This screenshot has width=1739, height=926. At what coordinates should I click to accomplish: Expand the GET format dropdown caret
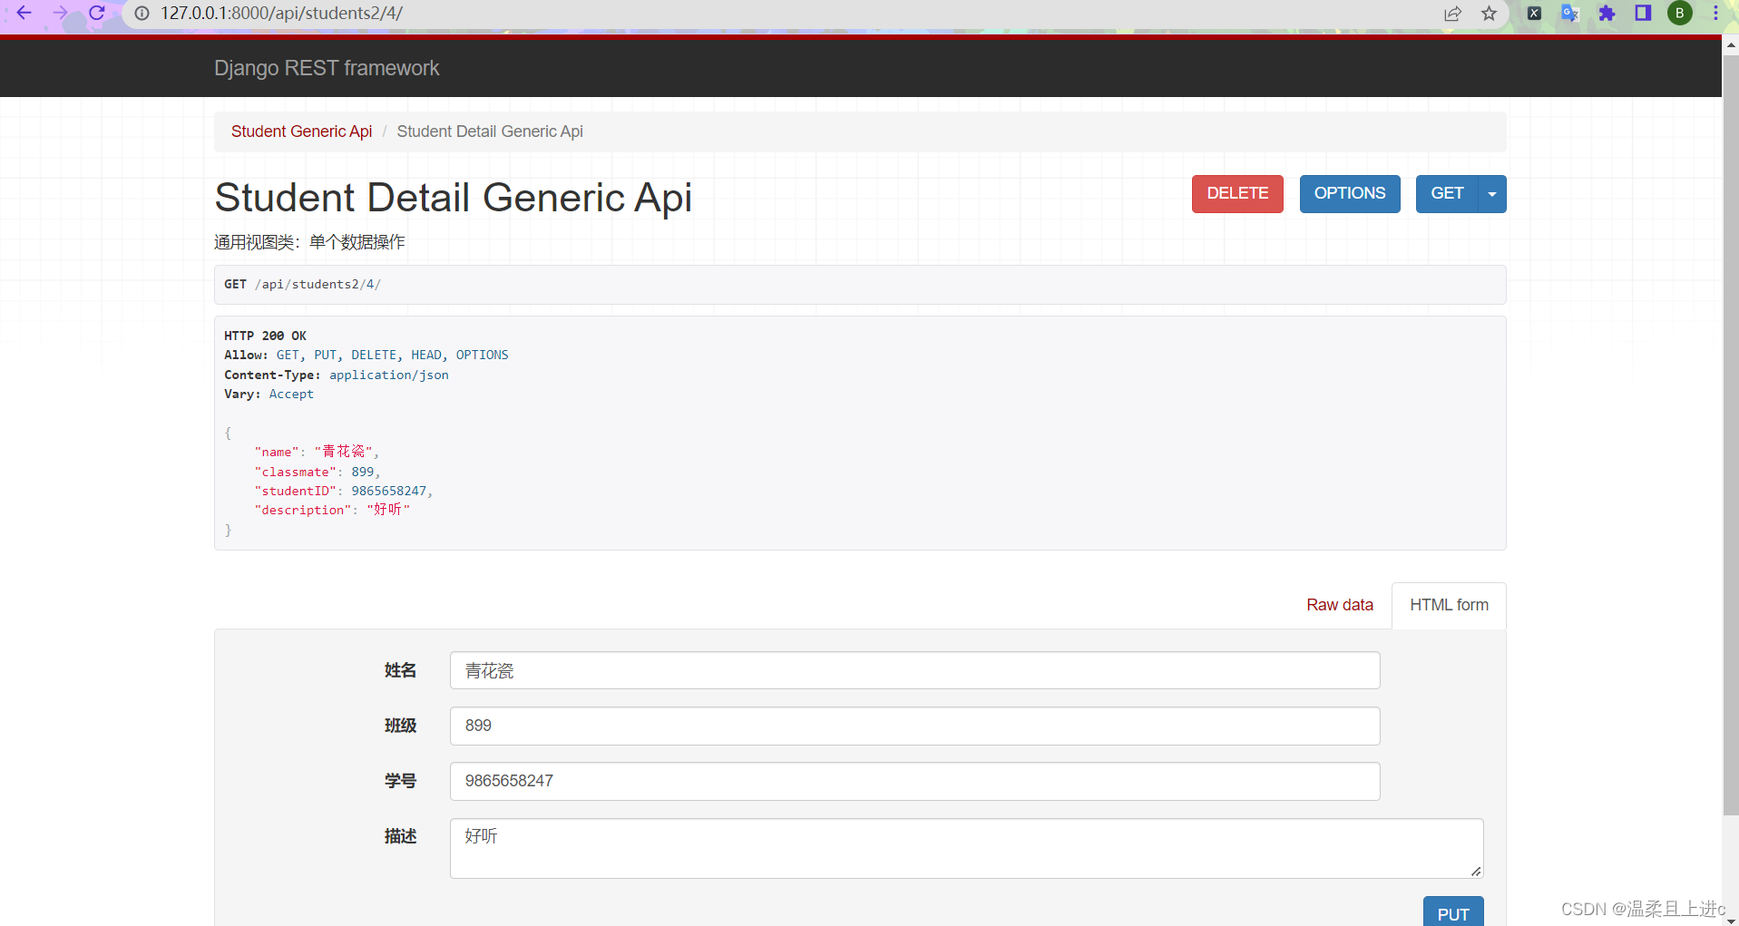[1492, 194]
